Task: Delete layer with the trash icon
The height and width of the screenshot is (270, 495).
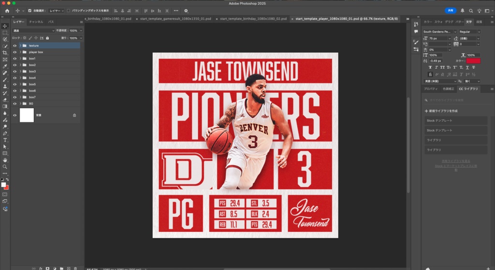Action: 75,268
